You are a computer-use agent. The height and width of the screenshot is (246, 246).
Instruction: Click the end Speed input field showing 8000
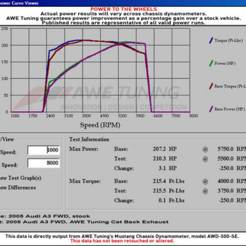point(44,163)
